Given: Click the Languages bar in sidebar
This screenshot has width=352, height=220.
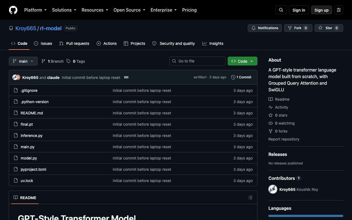Looking at the screenshot, I should pos(306,216).
